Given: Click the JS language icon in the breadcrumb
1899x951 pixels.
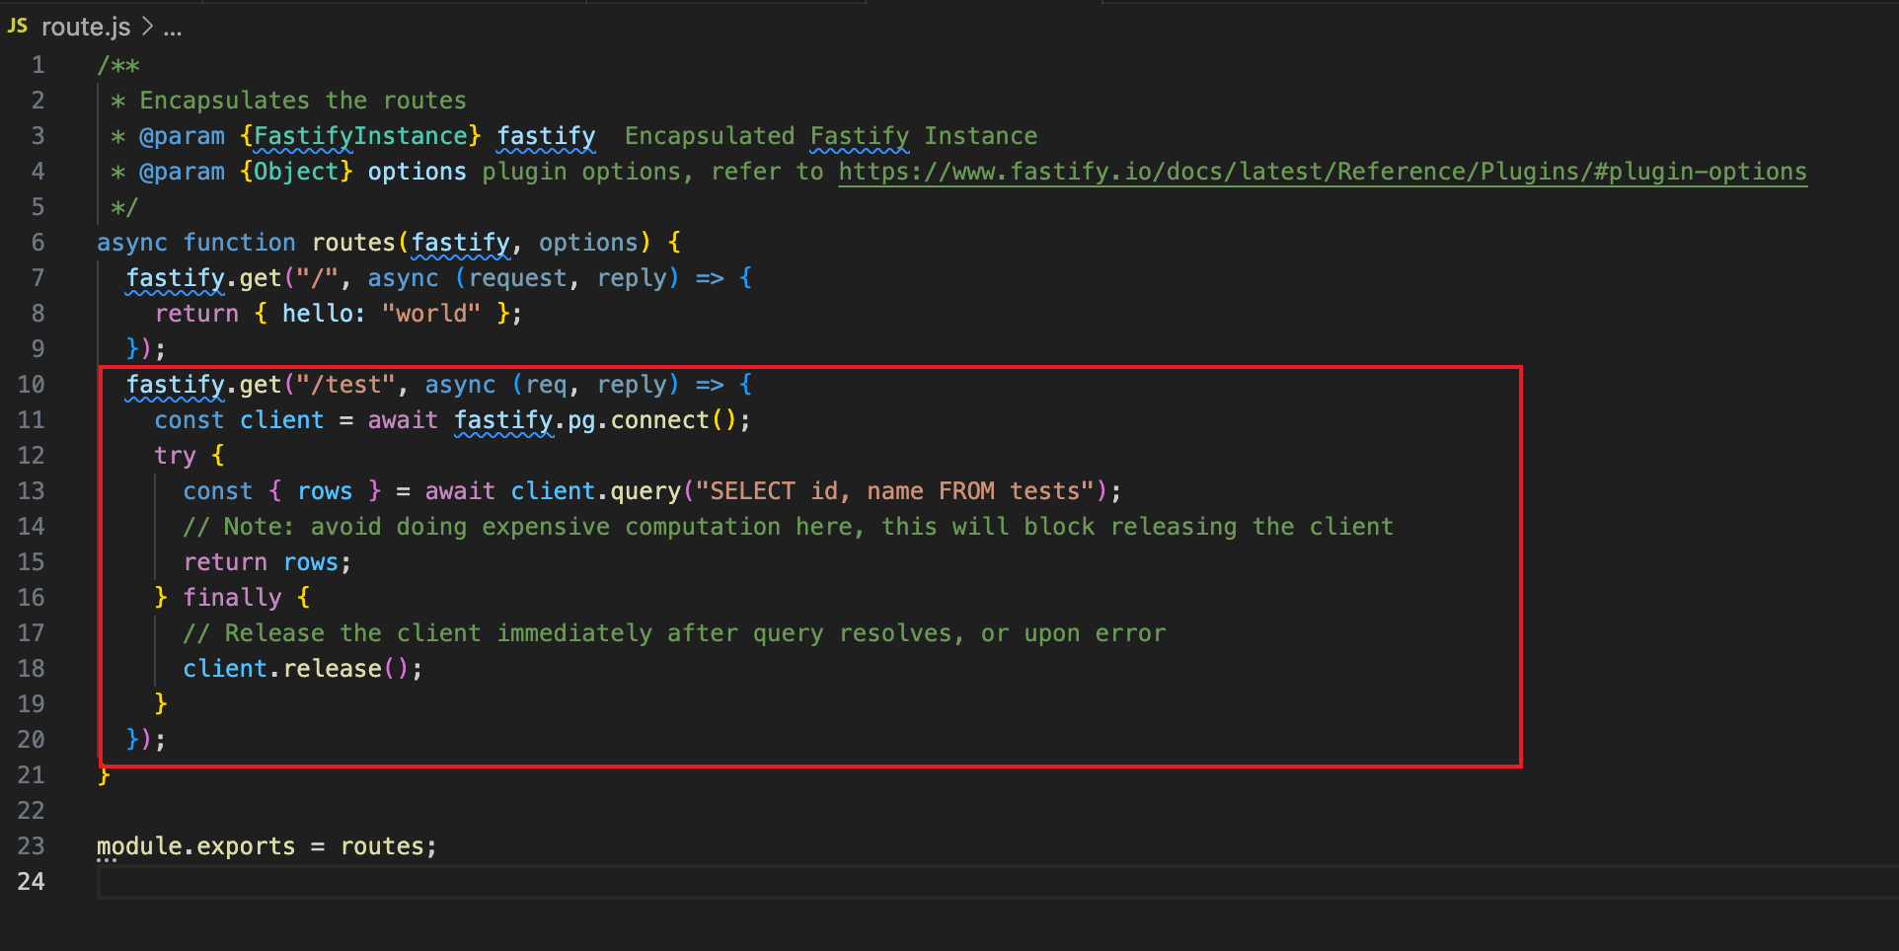Looking at the screenshot, I should click(18, 26).
